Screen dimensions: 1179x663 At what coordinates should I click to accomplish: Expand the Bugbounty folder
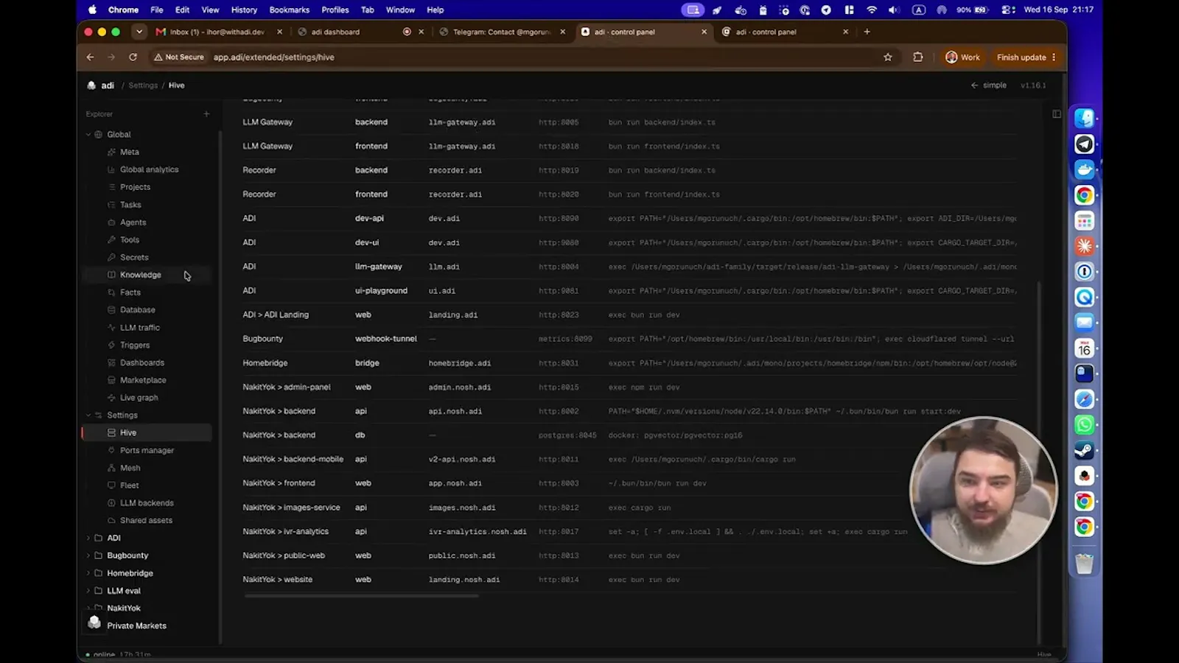88,555
